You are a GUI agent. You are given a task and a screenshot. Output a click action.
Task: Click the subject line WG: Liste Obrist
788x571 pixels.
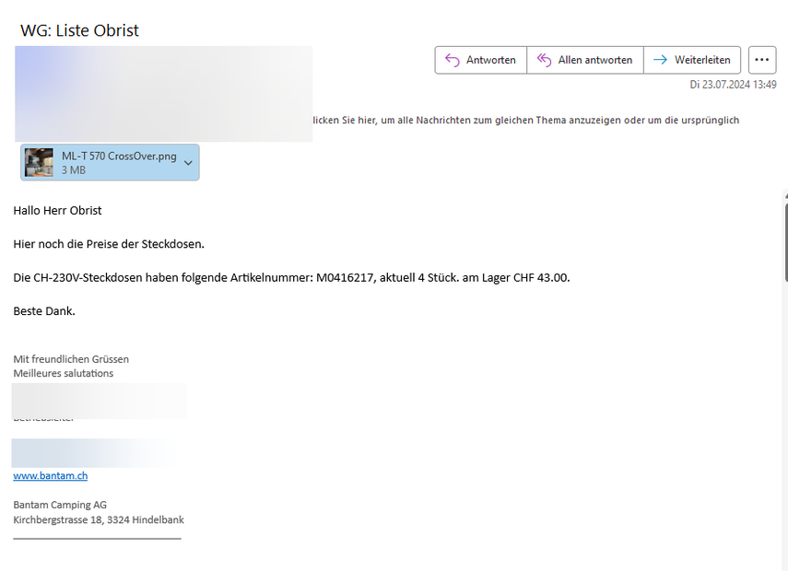point(79,30)
